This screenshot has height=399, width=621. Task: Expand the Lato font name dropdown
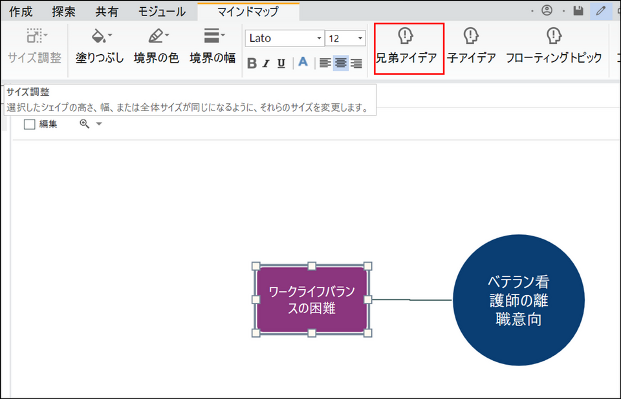tap(319, 38)
